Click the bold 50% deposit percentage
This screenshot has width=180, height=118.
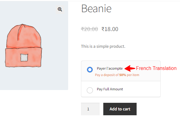(123, 75)
